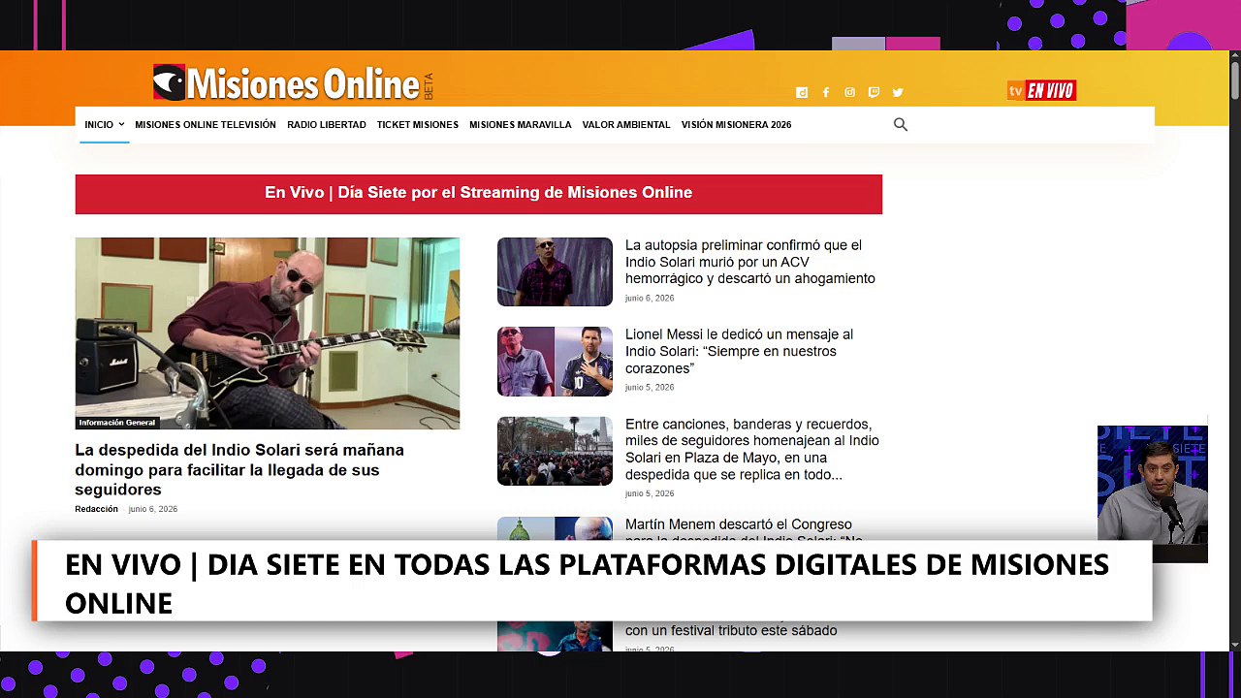This screenshot has width=1241, height=698.
Task: Click the Información General category tag
Action: pyautogui.click(x=116, y=423)
